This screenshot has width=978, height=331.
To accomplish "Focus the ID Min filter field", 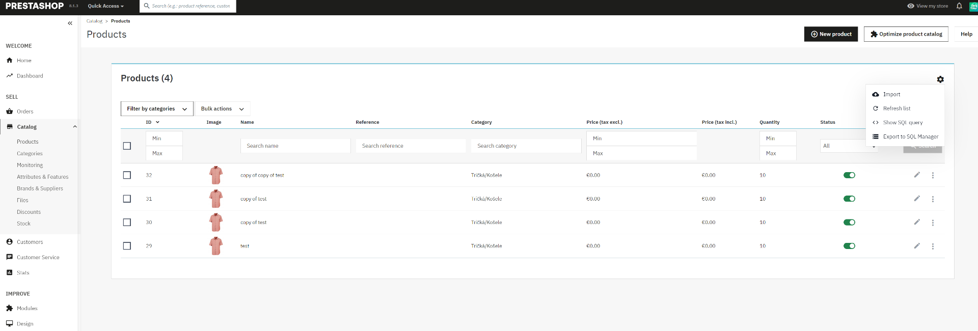I will 164,139.
